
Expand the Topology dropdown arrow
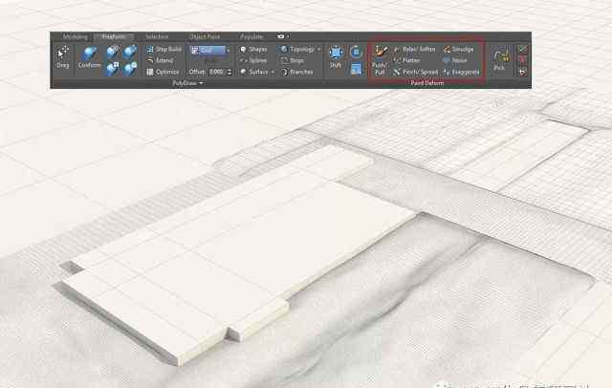(x=318, y=50)
